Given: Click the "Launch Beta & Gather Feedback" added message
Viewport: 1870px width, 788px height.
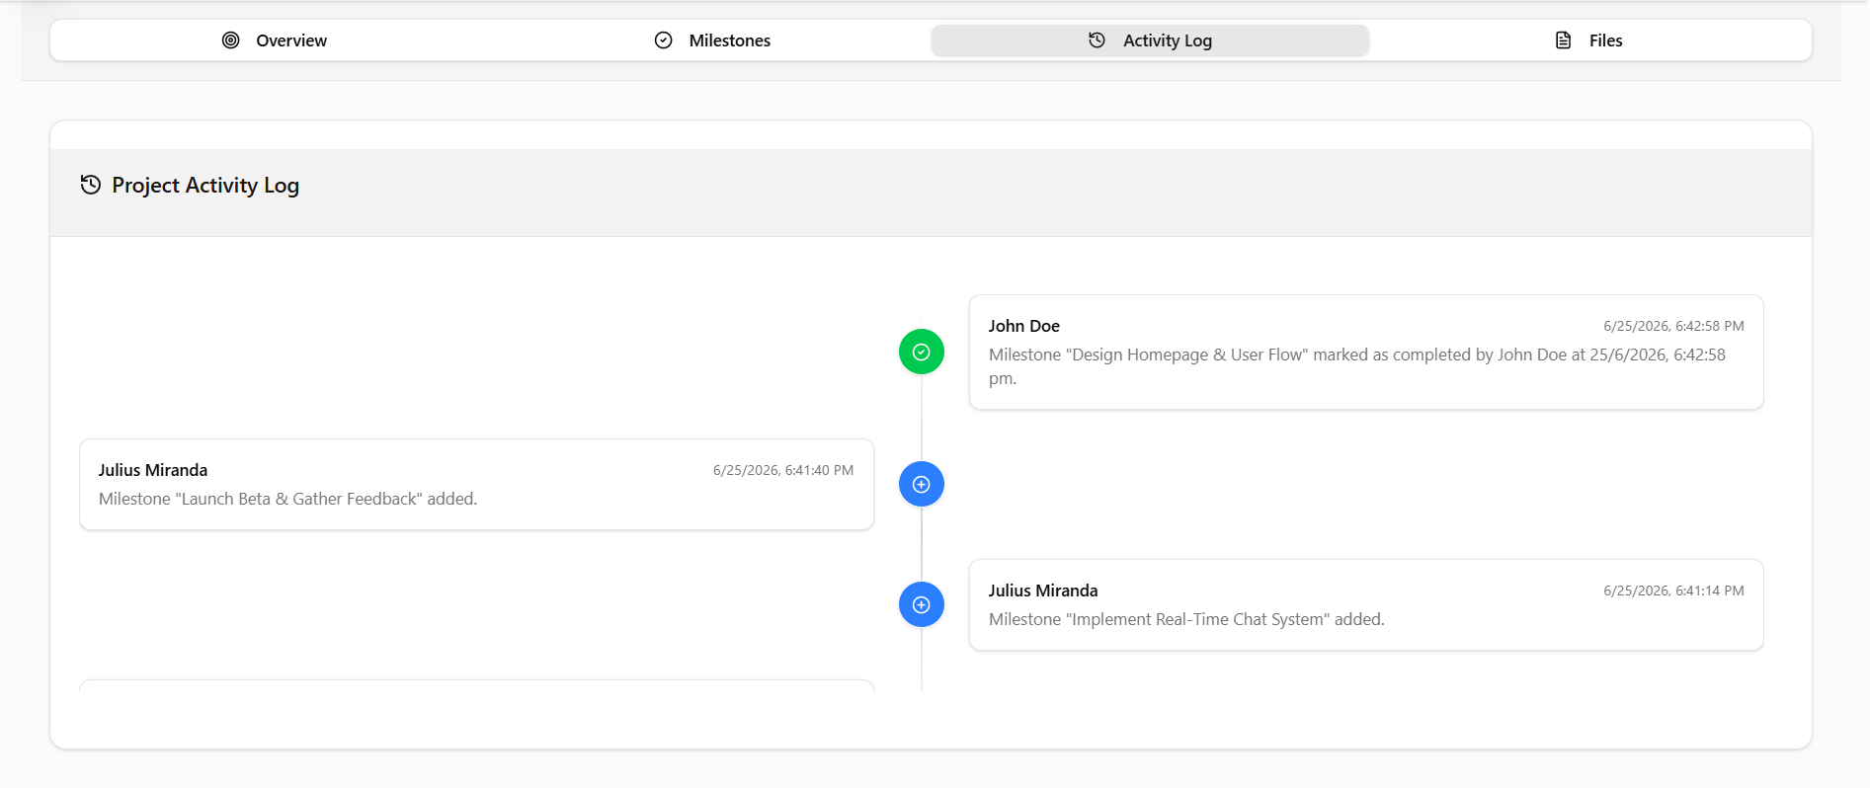Looking at the screenshot, I should pyautogui.click(x=287, y=499).
